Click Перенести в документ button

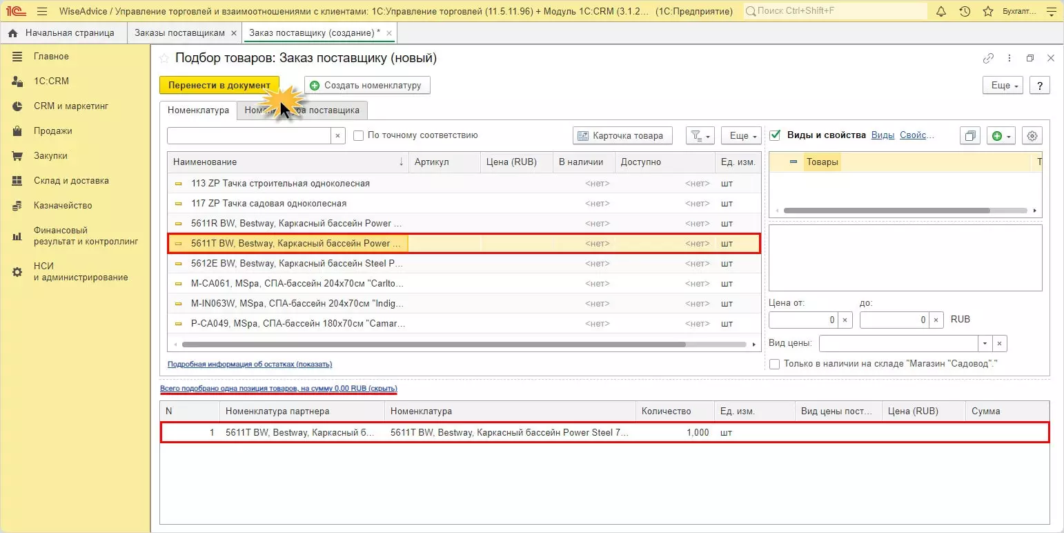[219, 85]
